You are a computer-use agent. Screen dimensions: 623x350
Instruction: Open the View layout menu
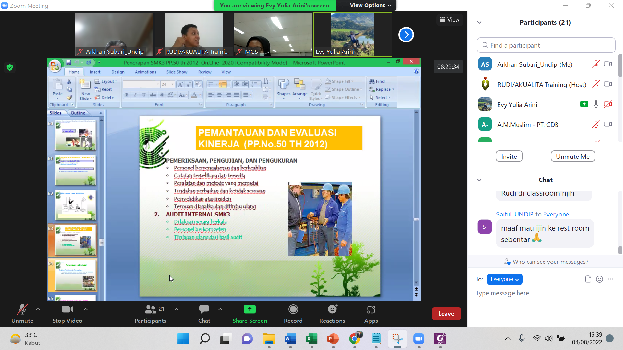(449, 20)
